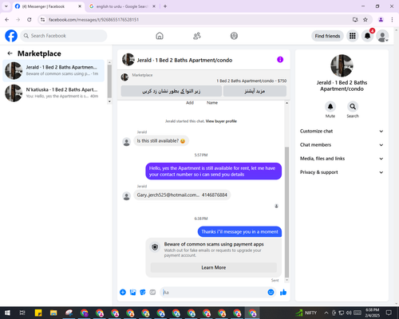Expand the Chat members section
Screen dimensions: 399x319
[x=342, y=145]
